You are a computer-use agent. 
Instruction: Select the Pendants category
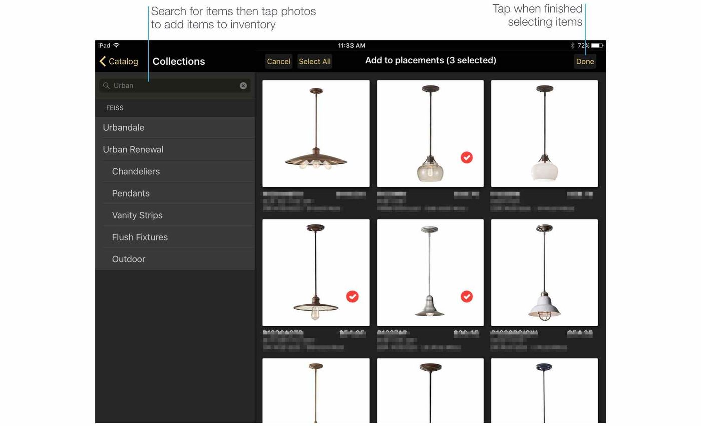tap(175, 194)
